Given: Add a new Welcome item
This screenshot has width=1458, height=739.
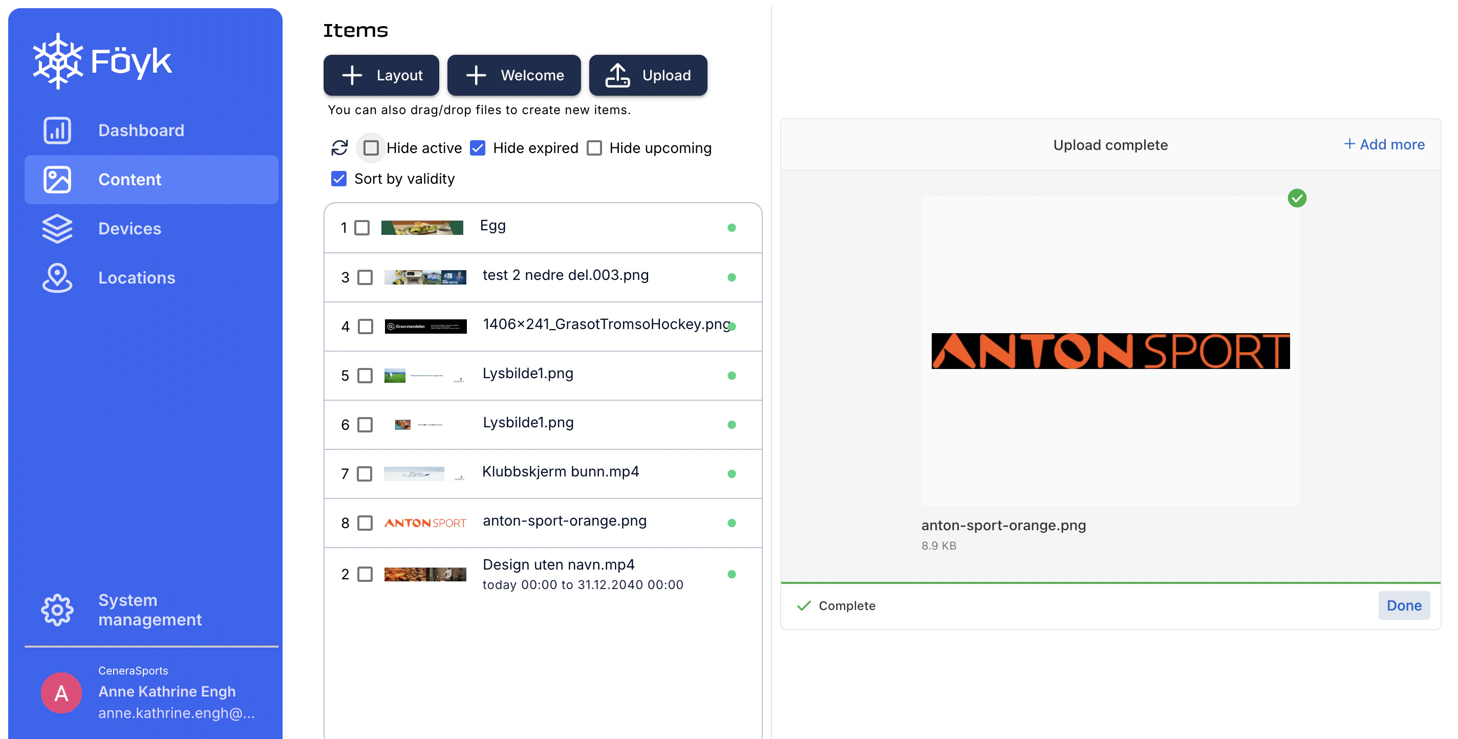Looking at the screenshot, I should point(514,75).
